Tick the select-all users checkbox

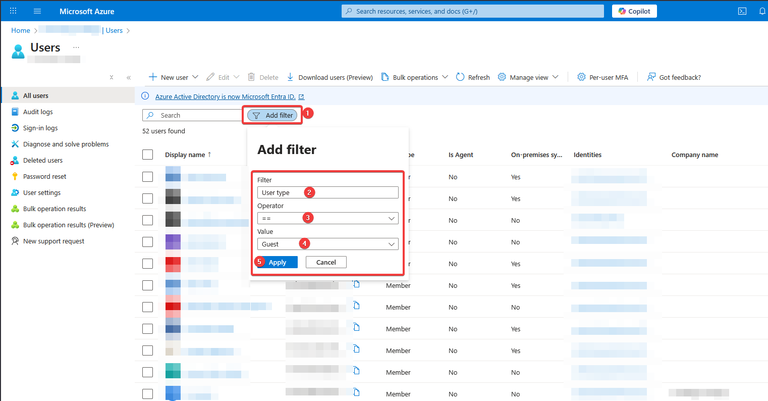[147, 155]
